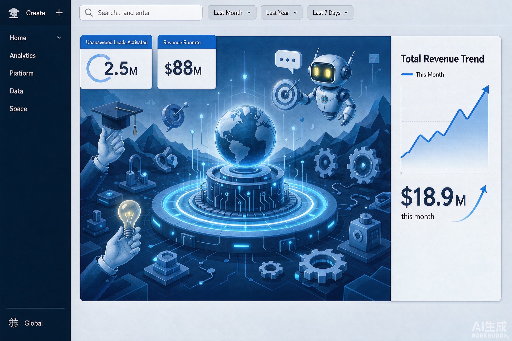This screenshot has height=341, width=512.
Task: Open the Unanswered Leads Activated card header
Action: [x=116, y=42]
